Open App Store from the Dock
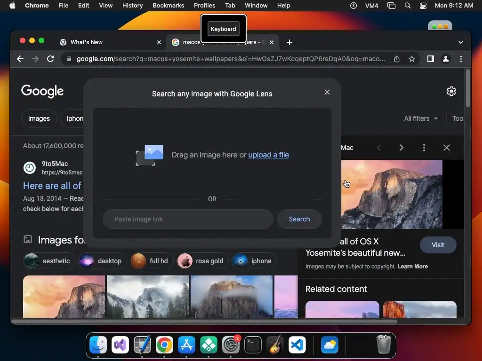 point(186,345)
